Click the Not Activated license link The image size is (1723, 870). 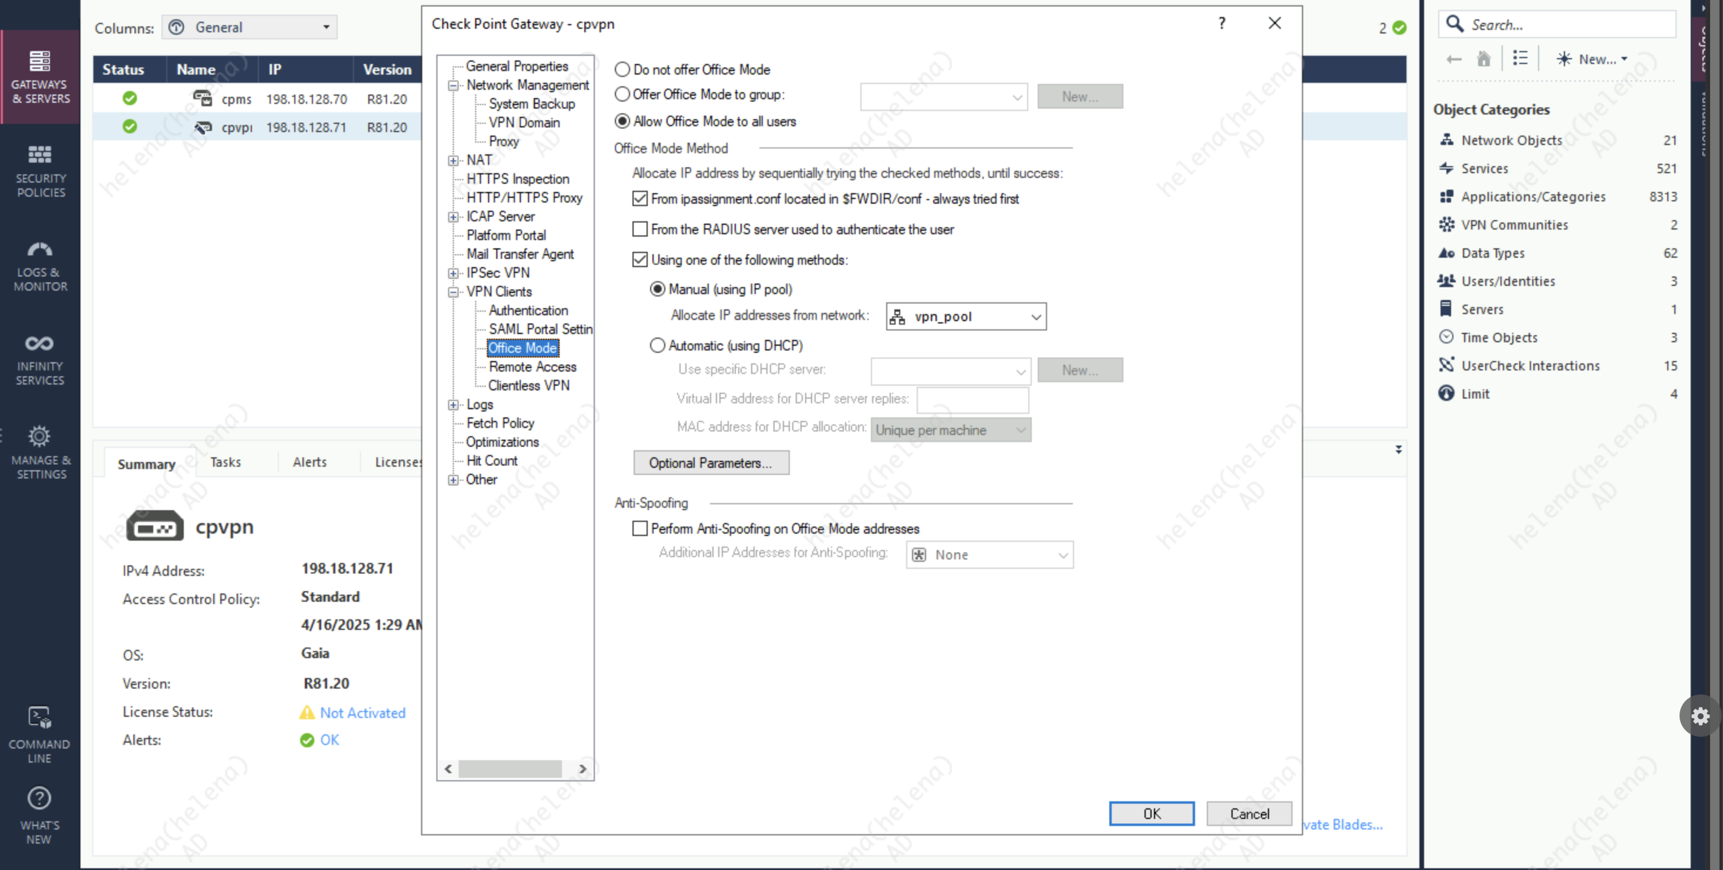tap(362, 713)
